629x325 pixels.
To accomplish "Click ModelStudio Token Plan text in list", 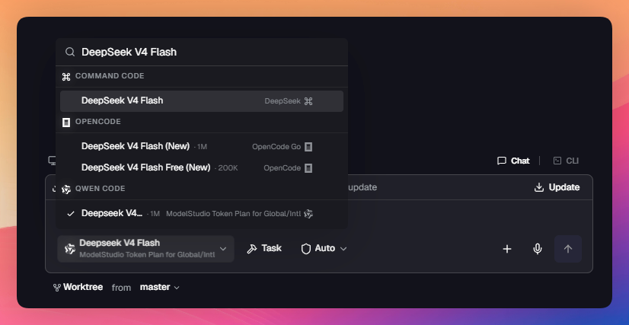I will click(233, 214).
